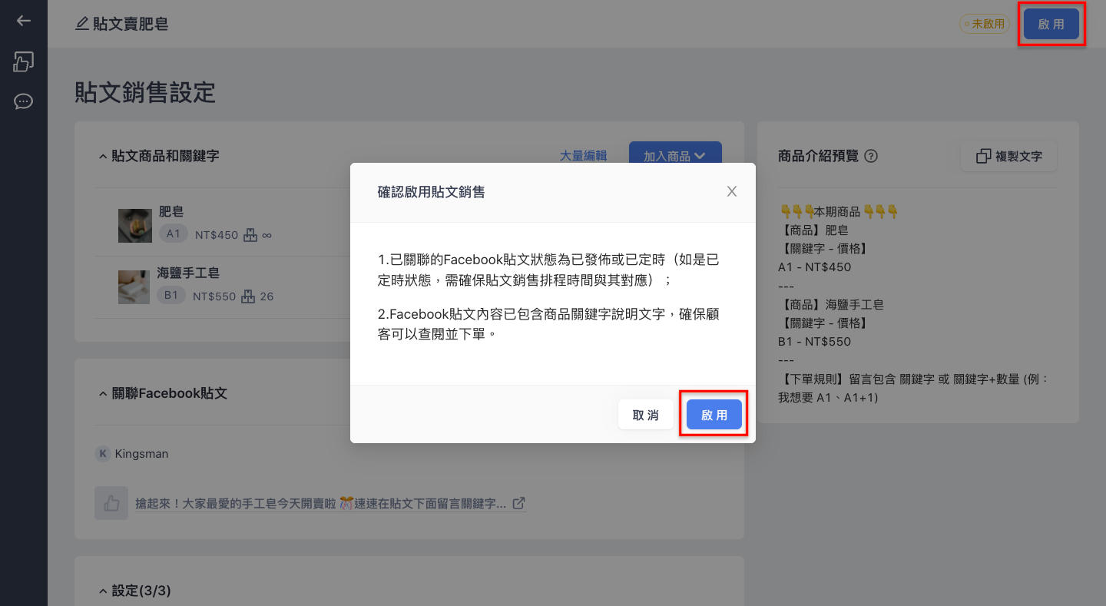Edit title with pencil icon
Screen dimensions: 1106x606
pos(82,24)
